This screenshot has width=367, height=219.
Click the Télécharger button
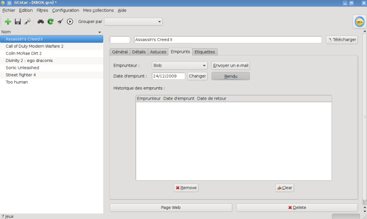[342, 40]
